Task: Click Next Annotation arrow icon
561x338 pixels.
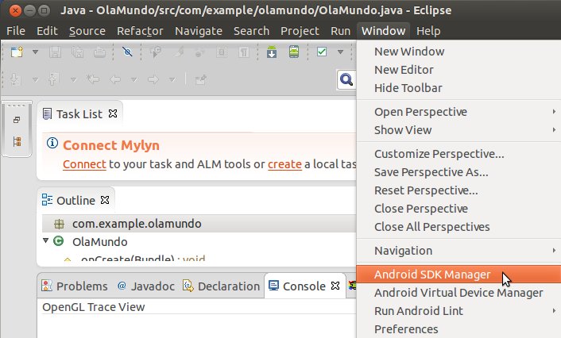Action: point(15,79)
